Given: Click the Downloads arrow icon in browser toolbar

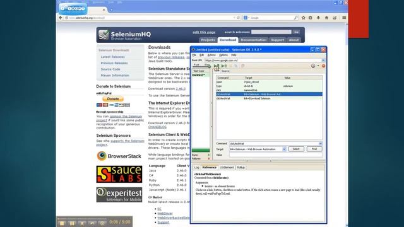Looking at the screenshot, I should [x=318, y=18].
